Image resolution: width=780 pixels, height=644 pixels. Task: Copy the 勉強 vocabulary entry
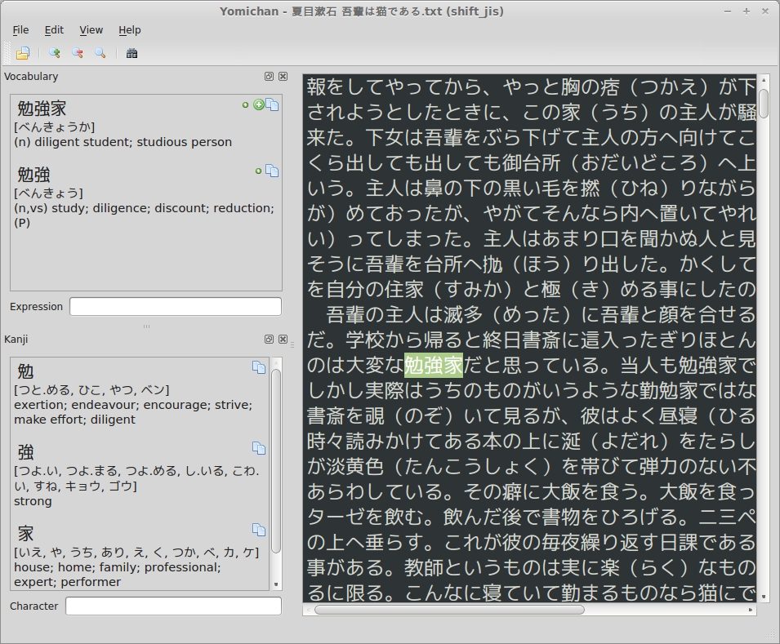272,171
